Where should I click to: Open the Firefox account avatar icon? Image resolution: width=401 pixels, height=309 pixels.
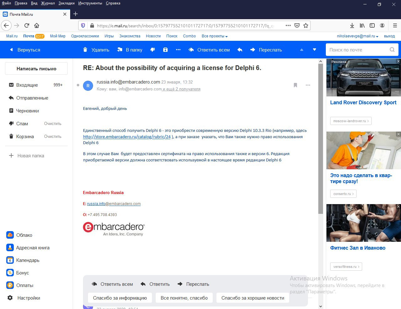(382, 25)
